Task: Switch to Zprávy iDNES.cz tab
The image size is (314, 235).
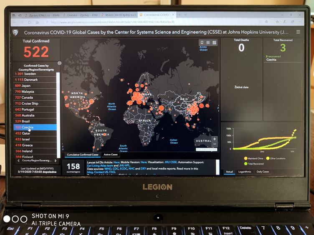Action: point(42,15)
